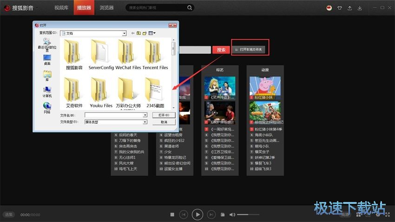The height and width of the screenshot is (222, 395).
Task: Click 黑道老师 in the ranking list
Action: pyautogui.click(x=171, y=146)
